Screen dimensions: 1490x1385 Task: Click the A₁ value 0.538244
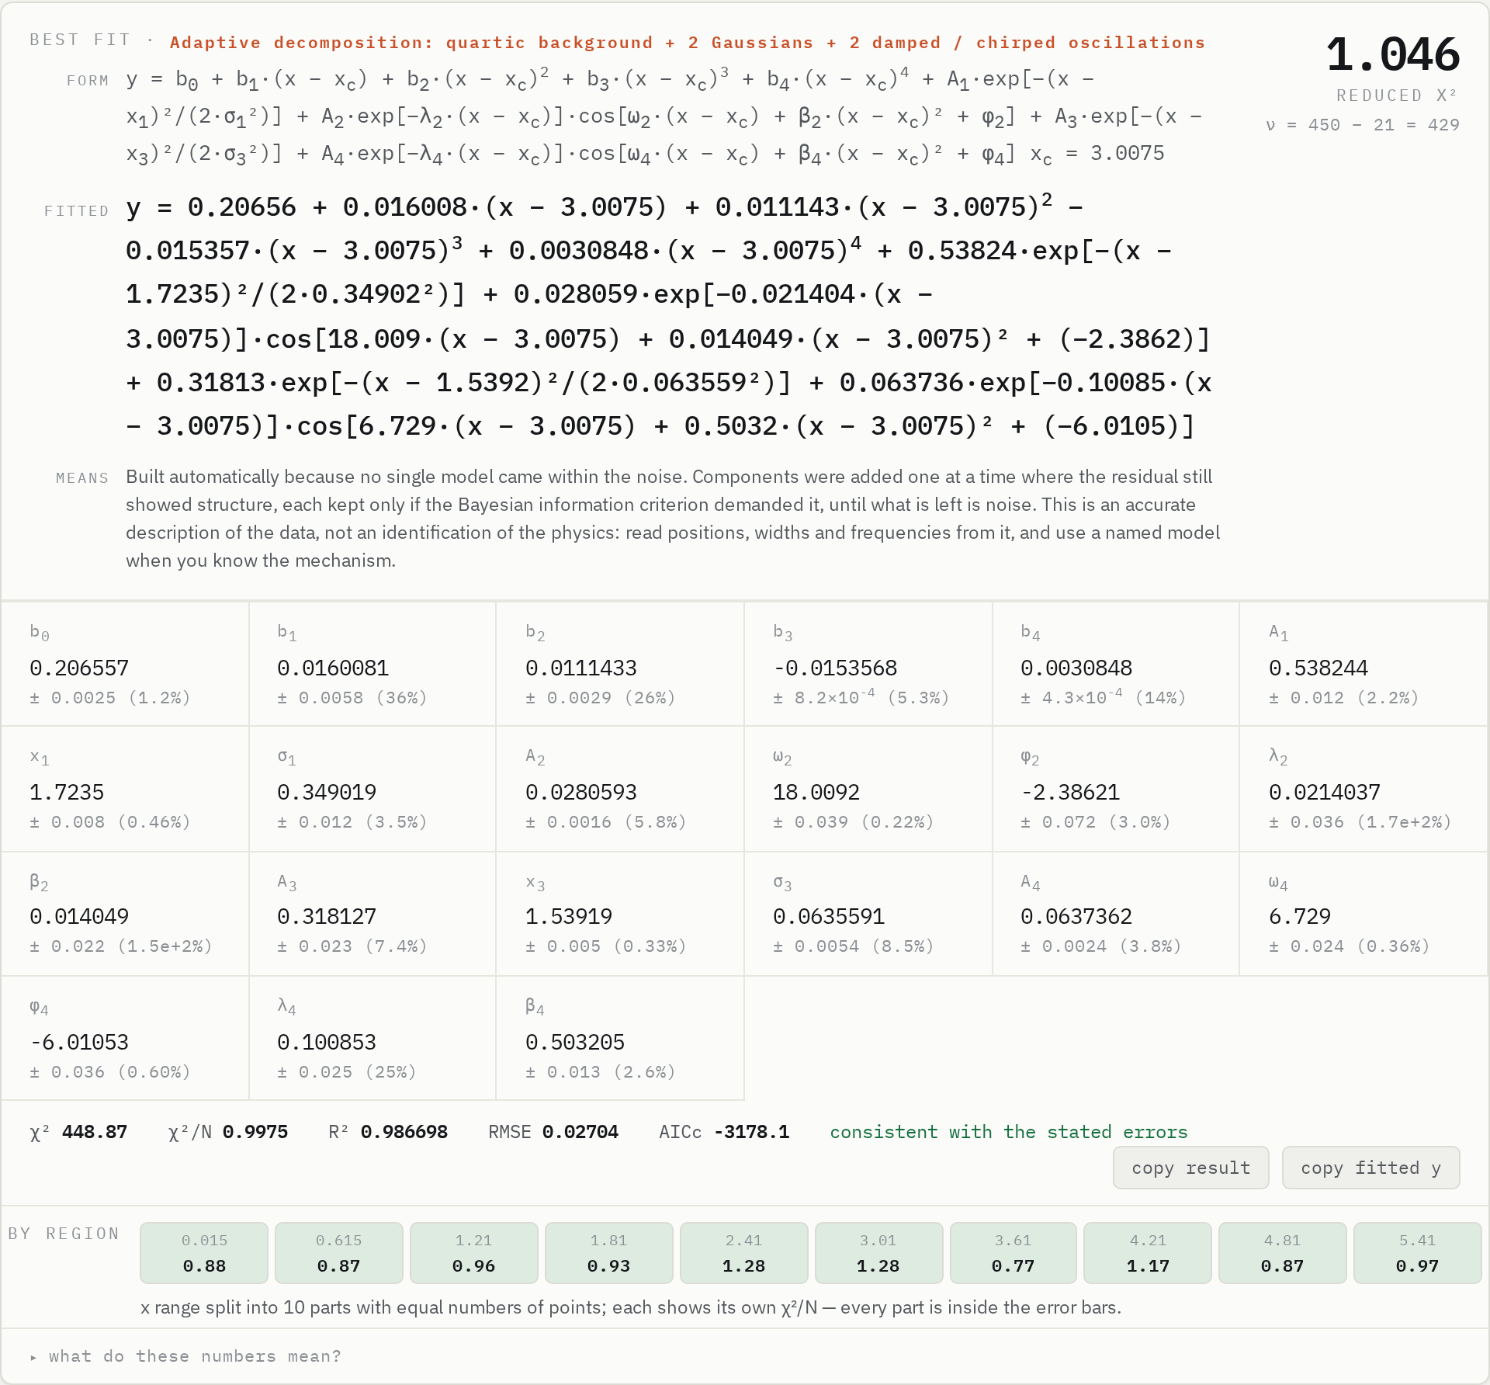(1318, 668)
